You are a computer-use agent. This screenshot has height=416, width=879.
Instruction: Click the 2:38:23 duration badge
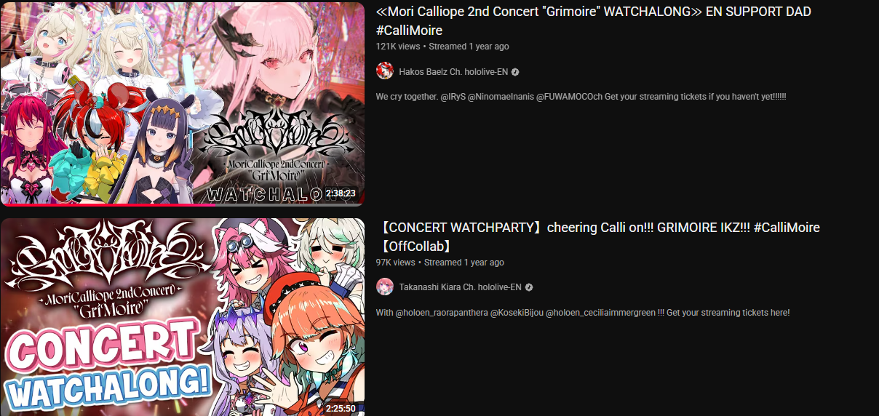pos(341,193)
